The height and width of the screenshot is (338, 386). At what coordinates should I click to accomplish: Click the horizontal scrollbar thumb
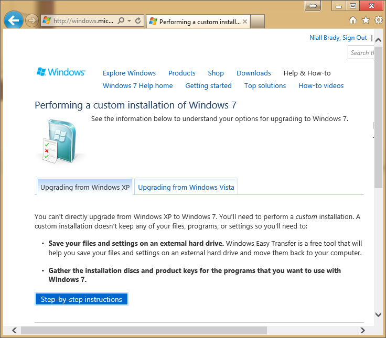point(144,330)
